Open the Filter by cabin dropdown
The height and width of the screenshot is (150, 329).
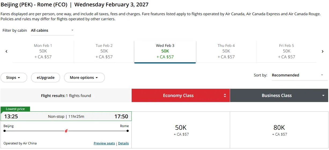(x=52, y=30)
